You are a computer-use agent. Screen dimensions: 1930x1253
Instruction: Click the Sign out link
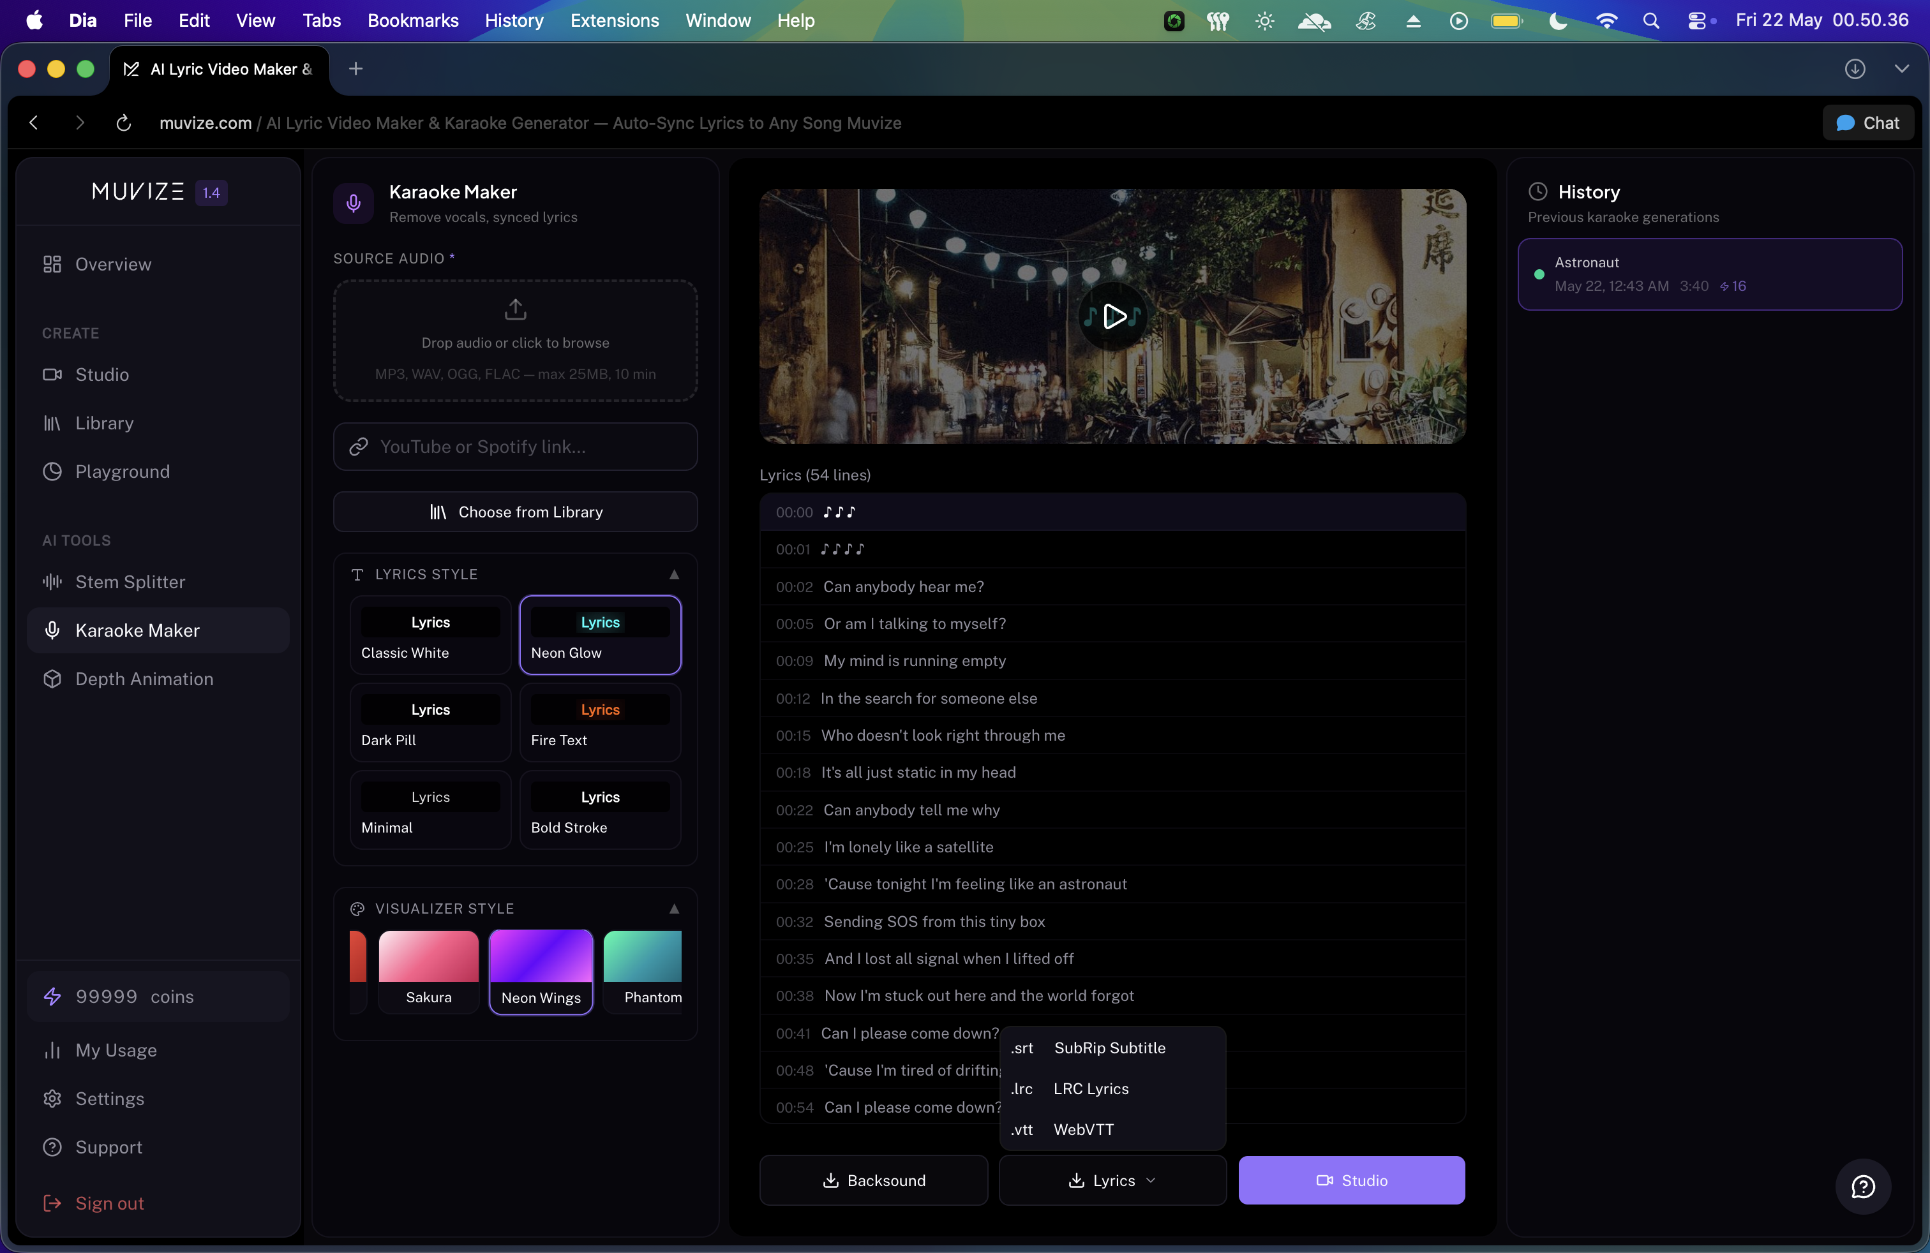158,1204
